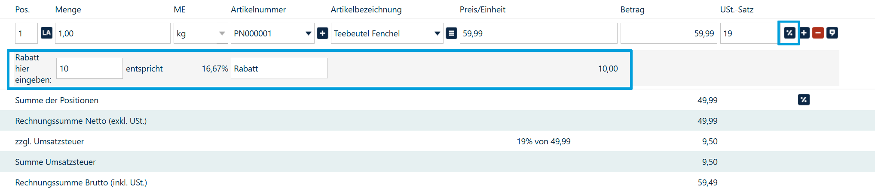Remove the position with the red minus icon
Image resolution: width=875 pixels, height=194 pixels.
tap(818, 33)
